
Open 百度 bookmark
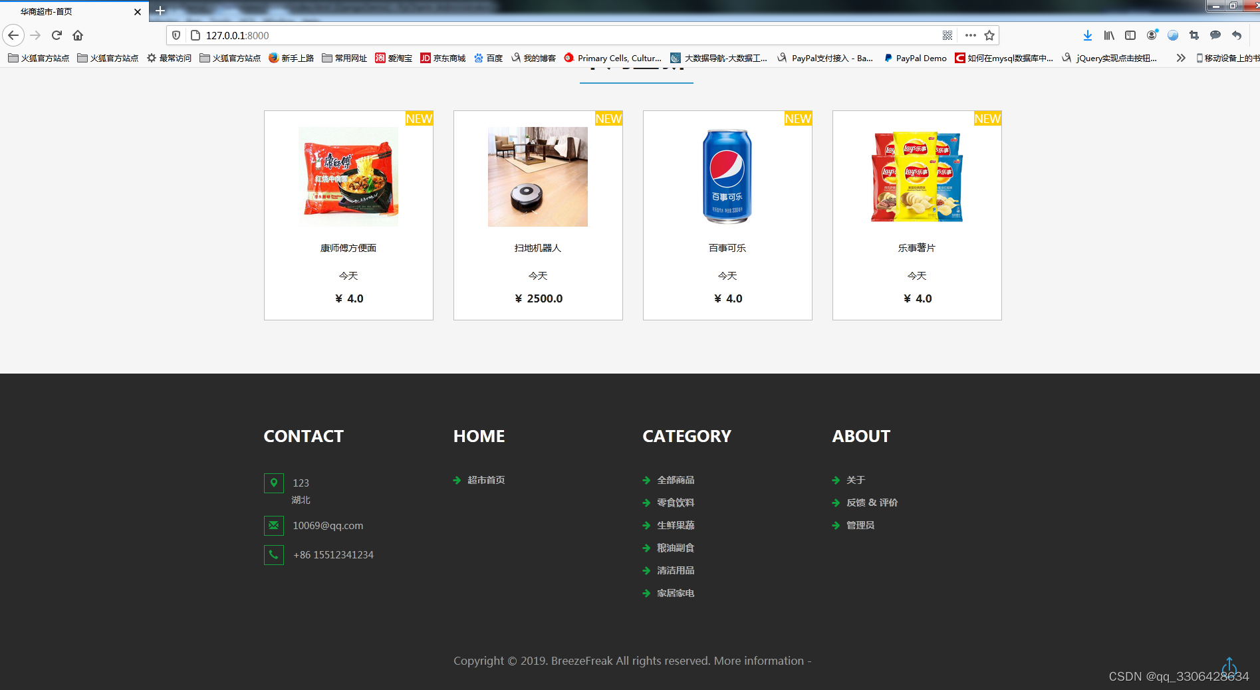click(x=489, y=58)
